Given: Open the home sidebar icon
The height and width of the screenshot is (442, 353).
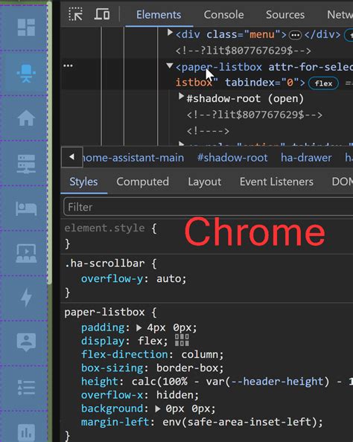Looking at the screenshot, I should (26, 118).
